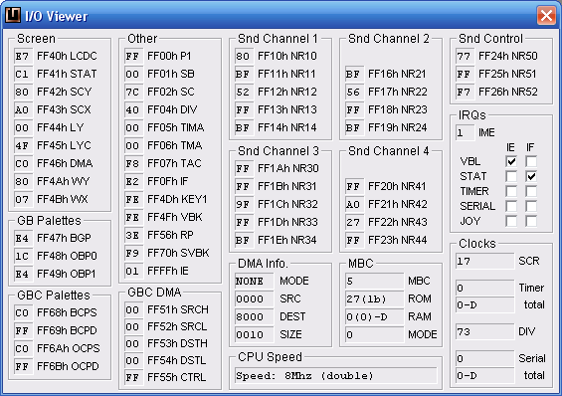The image size is (562, 396).
Task: Click the FF55h CTRL value field
Action: (133, 378)
